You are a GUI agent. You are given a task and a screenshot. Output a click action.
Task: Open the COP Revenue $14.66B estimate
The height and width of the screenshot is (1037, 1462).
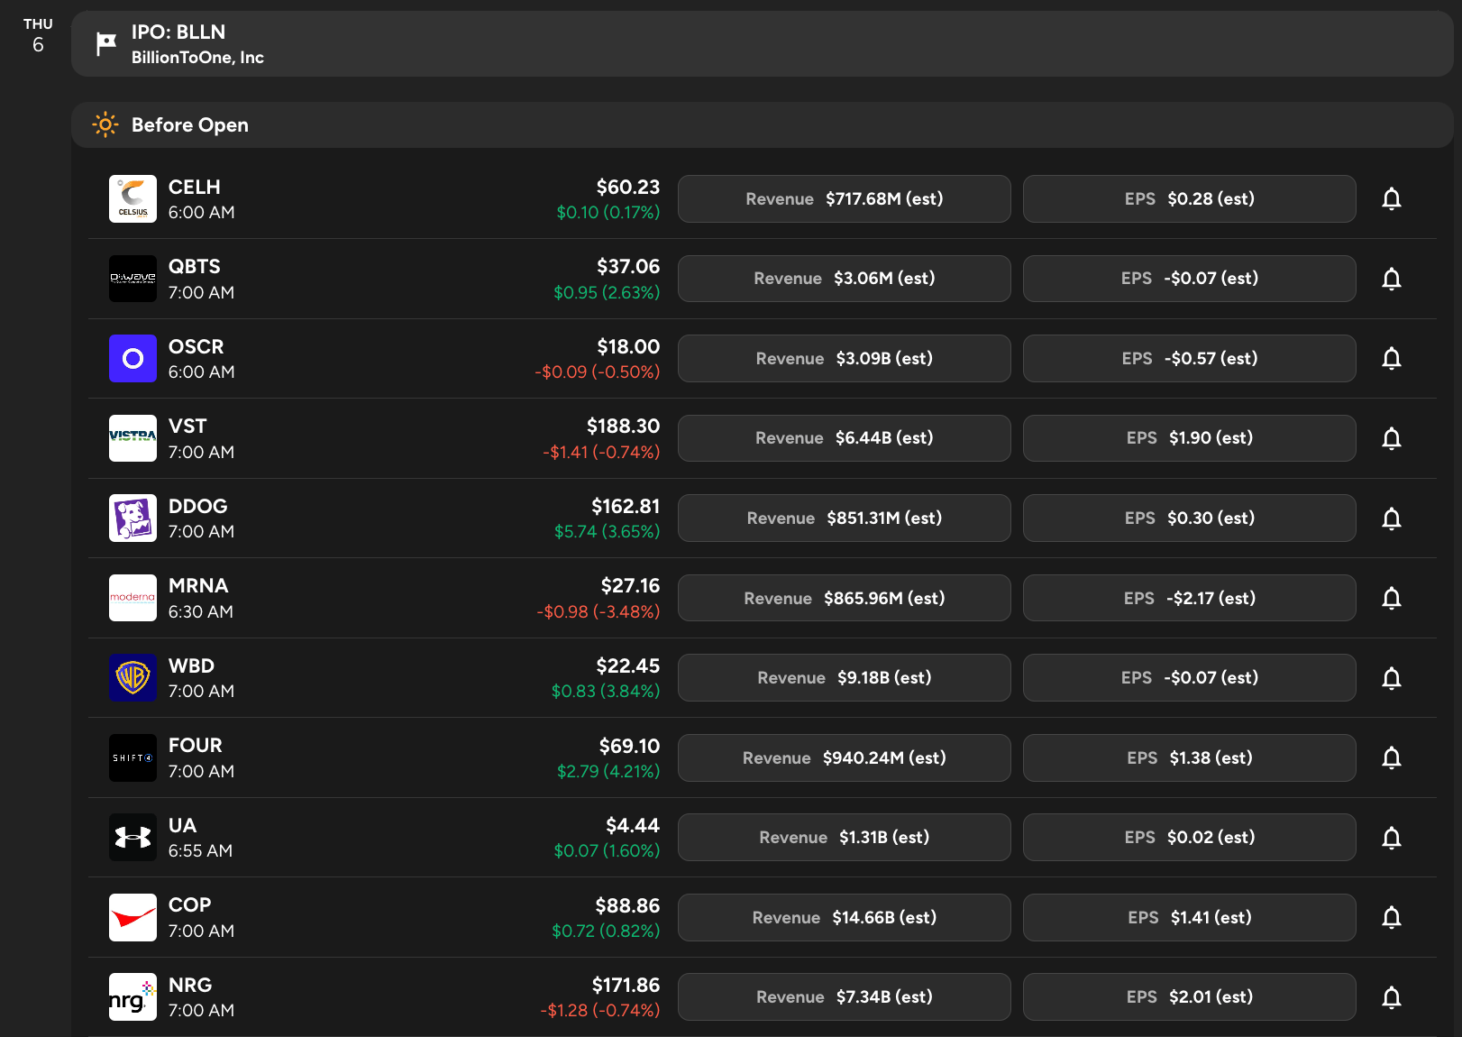click(845, 917)
